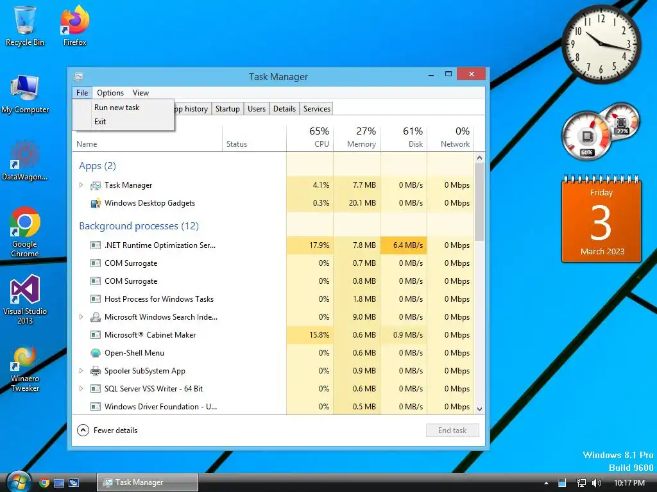
Task: Click the Apps (2) group heading
Action: (x=98, y=166)
